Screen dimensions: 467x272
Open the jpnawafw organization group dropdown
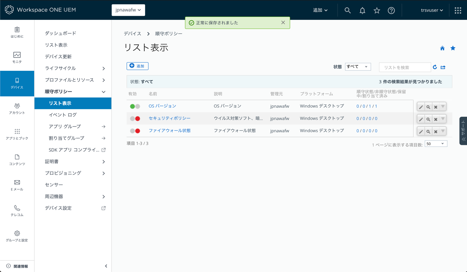(128, 10)
